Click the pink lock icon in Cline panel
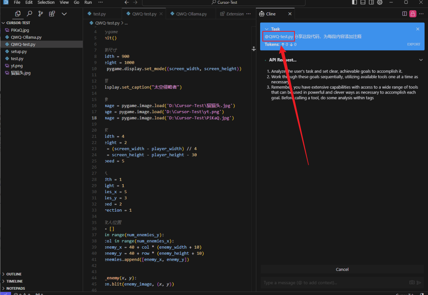Viewport: 428px width, 295px height. tap(413, 14)
